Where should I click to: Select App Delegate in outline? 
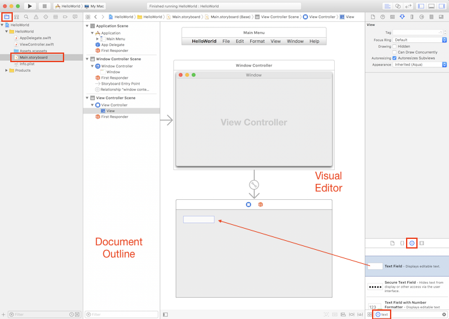(112, 45)
